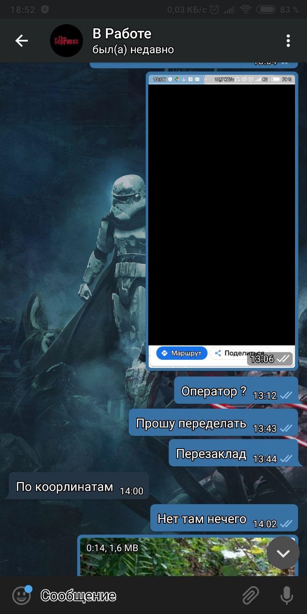Tap the cellular signal bars icon

pyautogui.click(x=230, y=9)
